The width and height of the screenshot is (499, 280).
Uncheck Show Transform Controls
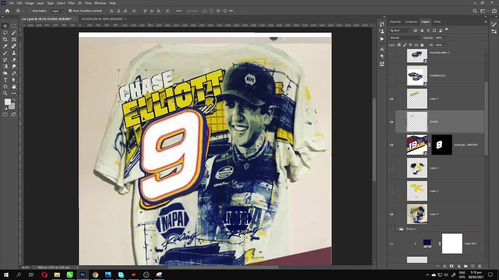[70, 11]
